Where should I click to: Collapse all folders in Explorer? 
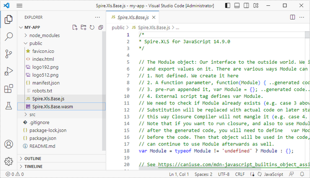(x=100, y=27)
